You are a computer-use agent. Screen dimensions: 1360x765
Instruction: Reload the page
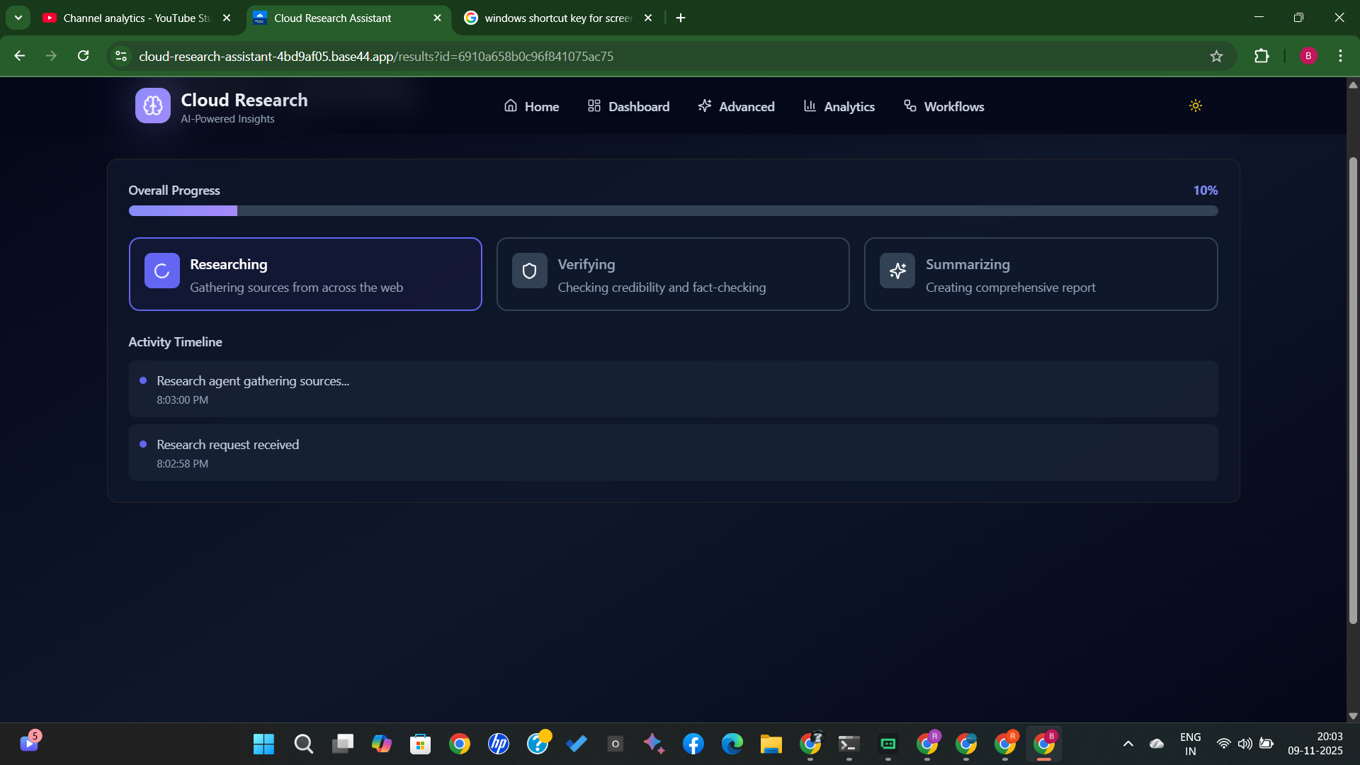point(84,56)
